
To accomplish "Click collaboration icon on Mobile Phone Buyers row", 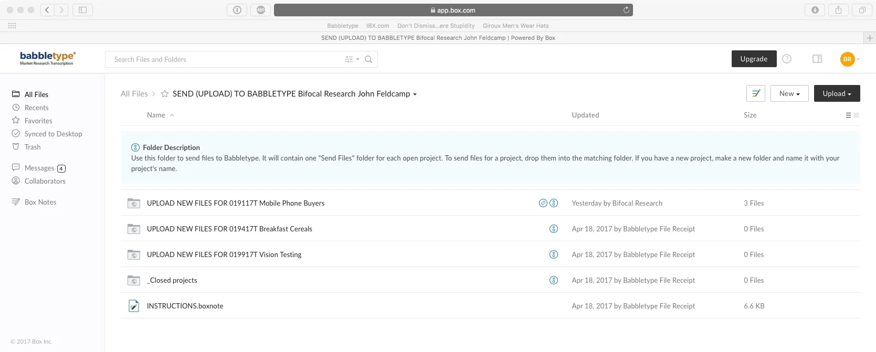I will tap(554, 203).
